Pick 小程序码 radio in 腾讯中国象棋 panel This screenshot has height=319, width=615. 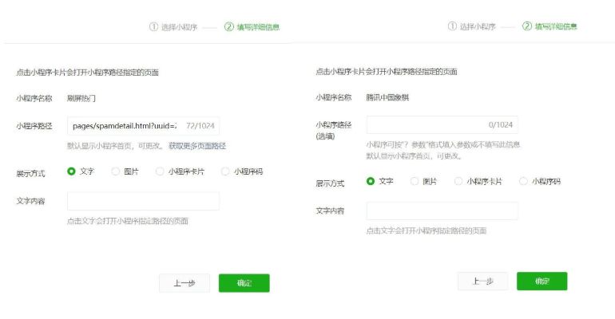coord(524,181)
